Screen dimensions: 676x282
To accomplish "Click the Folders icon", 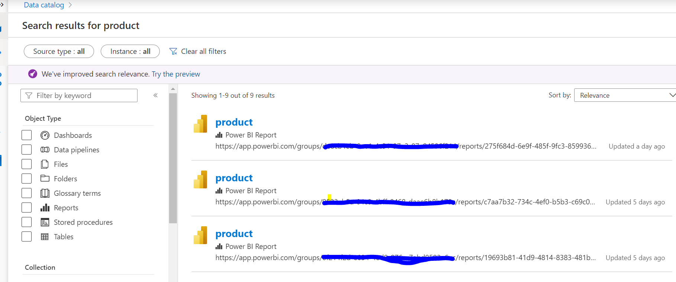I will (45, 178).
